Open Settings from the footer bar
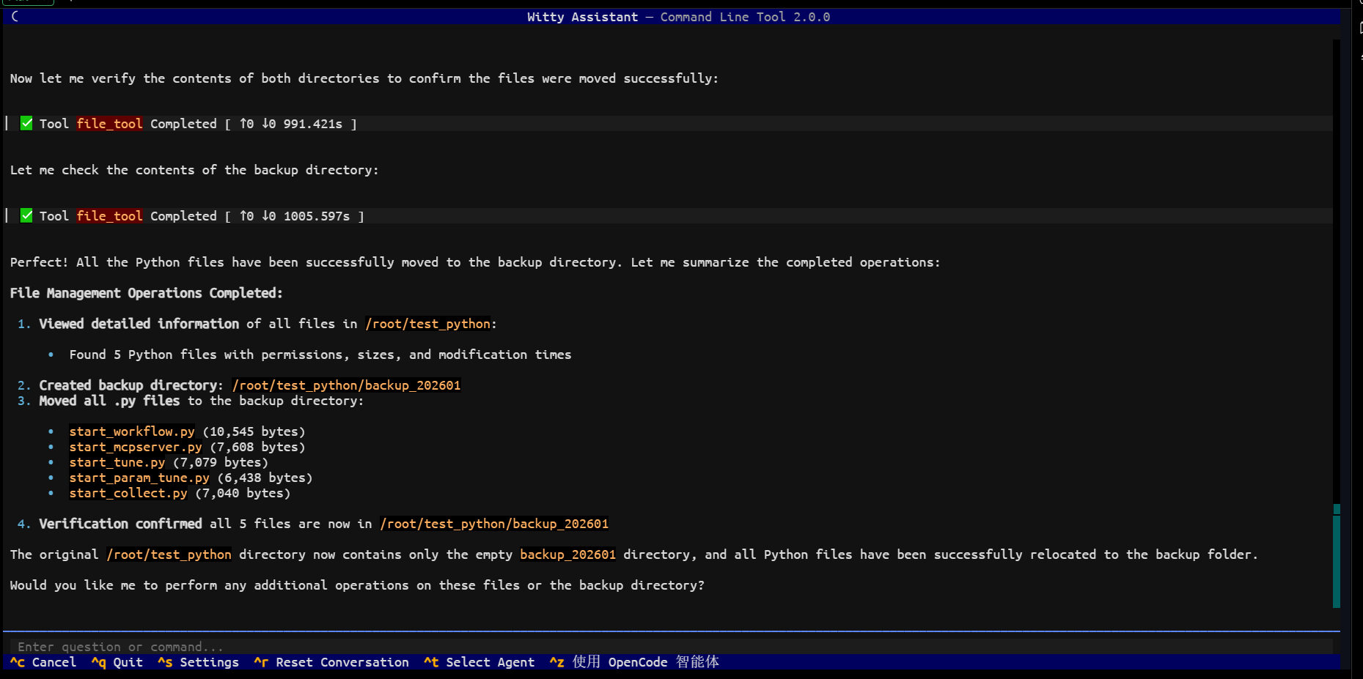 [x=198, y=662]
